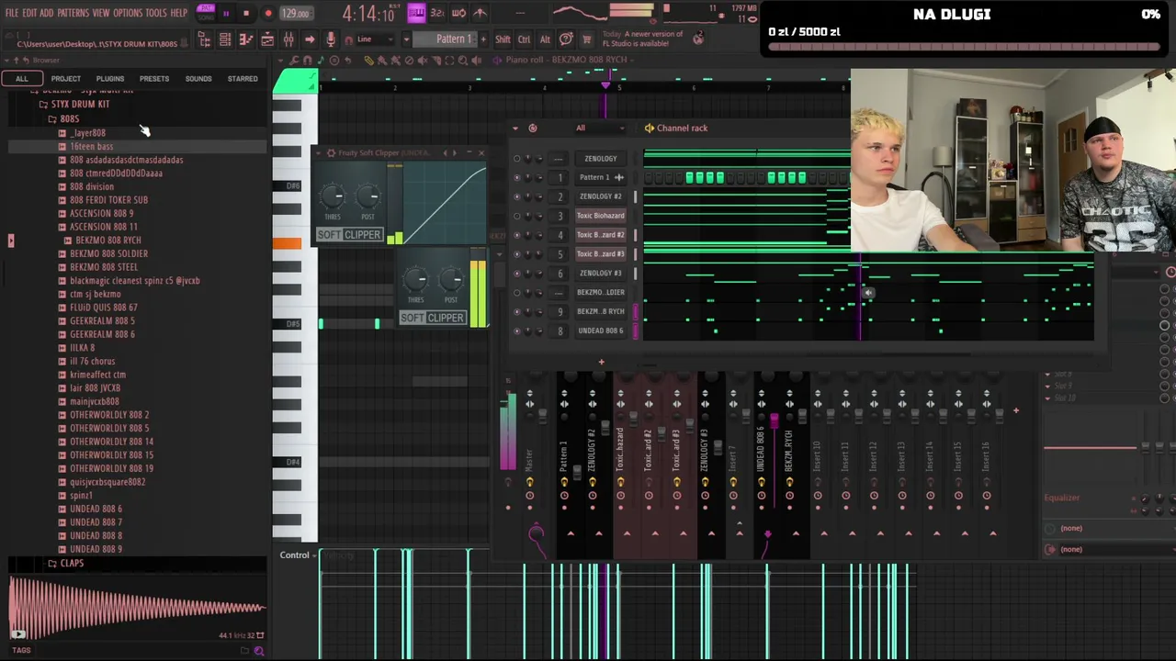The image size is (1176, 661).
Task: Click the microphone recording icon
Action: pyautogui.click(x=331, y=39)
